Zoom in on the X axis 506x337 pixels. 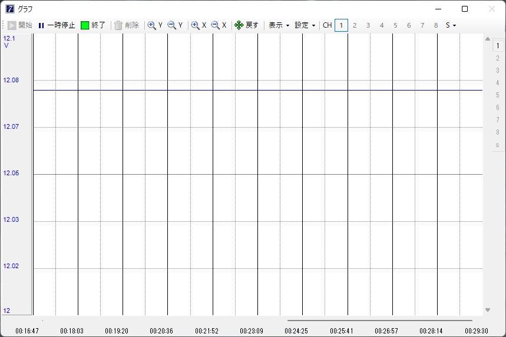(199, 25)
